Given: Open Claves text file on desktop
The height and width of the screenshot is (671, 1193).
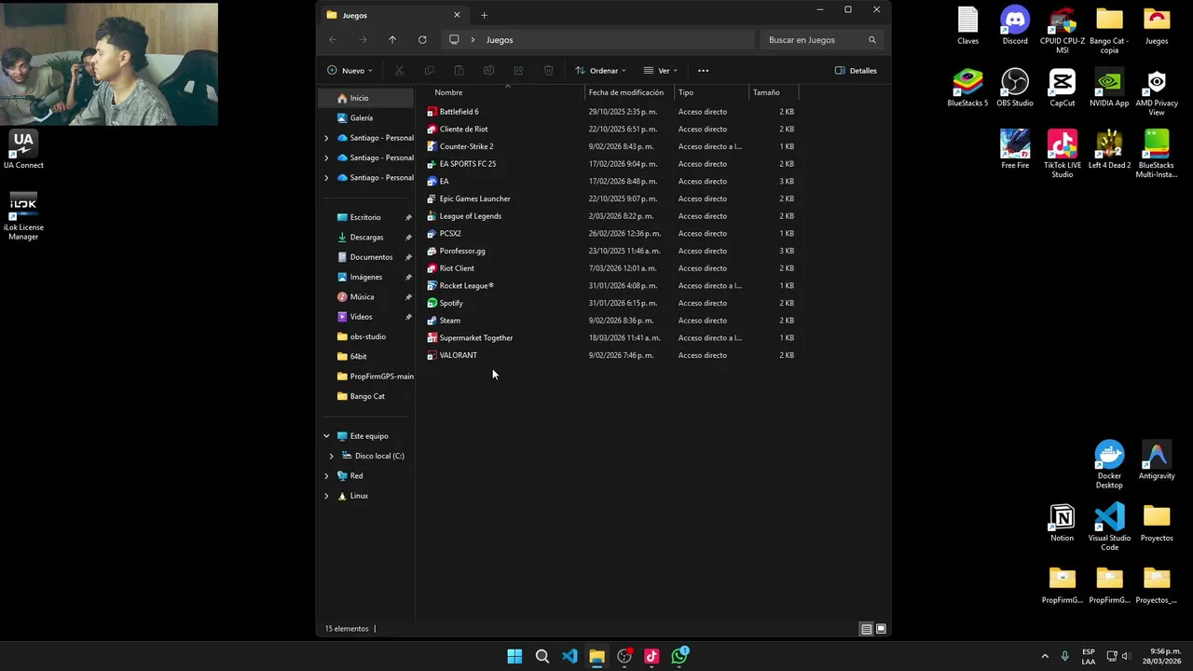Looking at the screenshot, I should click(x=967, y=25).
